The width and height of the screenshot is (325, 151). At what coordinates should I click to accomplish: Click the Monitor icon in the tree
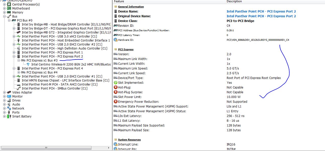point(9,96)
